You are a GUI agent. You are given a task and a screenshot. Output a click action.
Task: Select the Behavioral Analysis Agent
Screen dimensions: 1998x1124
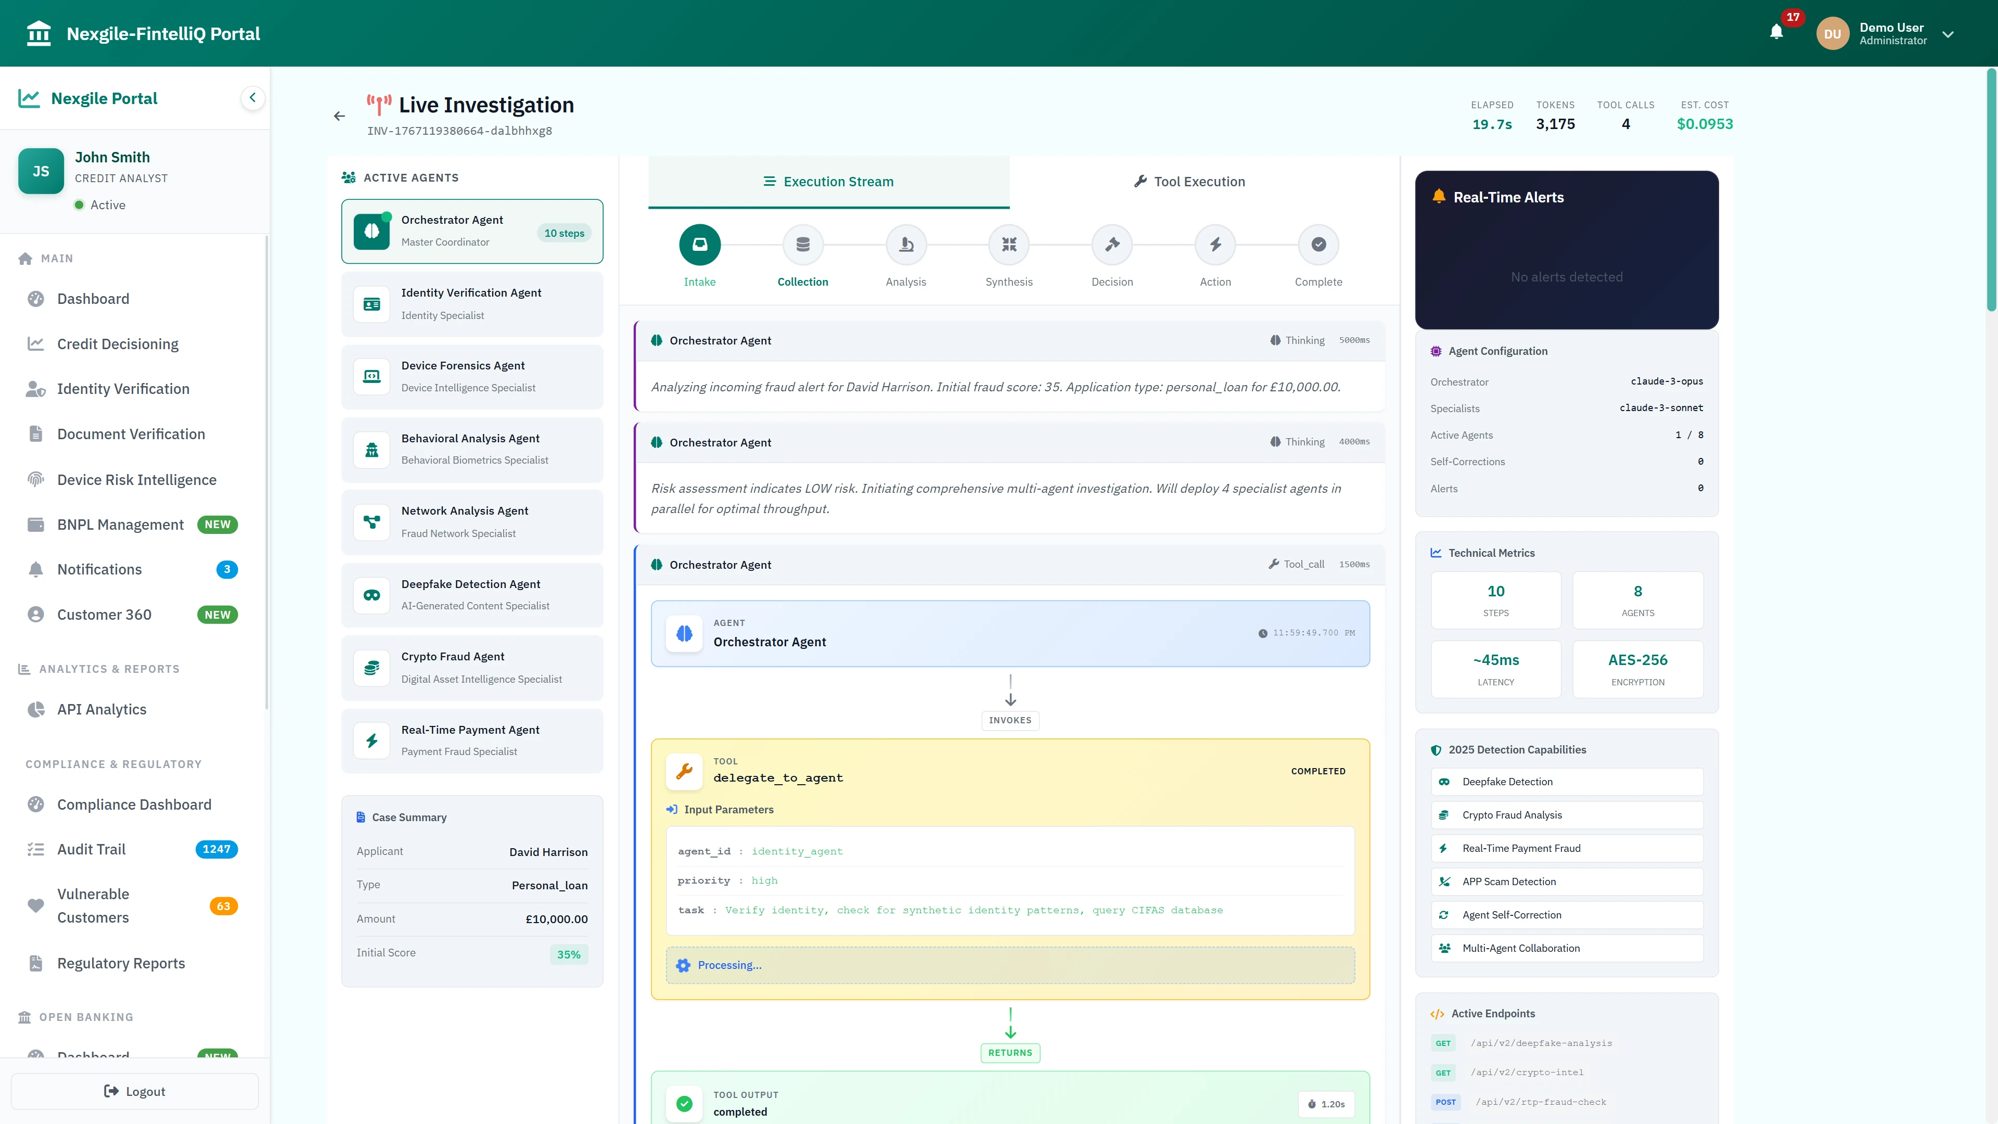tap(471, 449)
